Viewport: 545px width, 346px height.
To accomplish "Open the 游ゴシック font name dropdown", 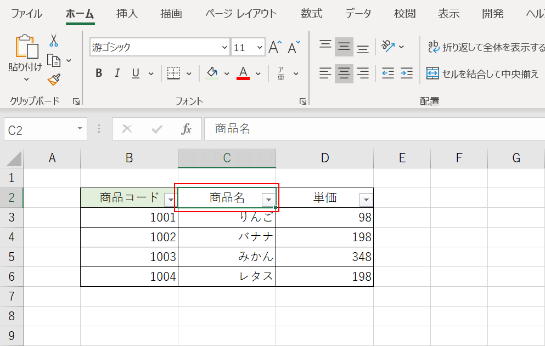I will [x=224, y=48].
